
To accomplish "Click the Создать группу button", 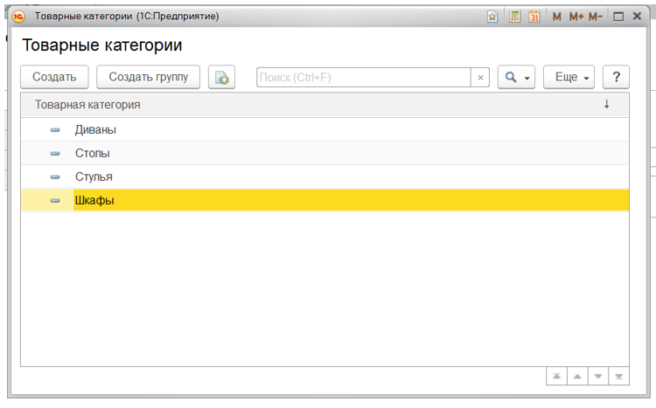I will (148, 77).
